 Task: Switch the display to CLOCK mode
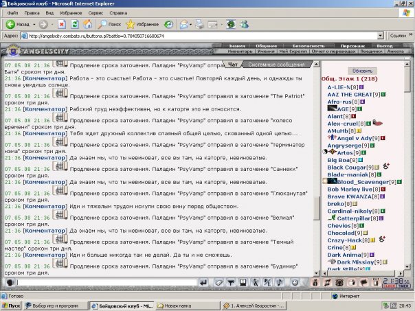click(389, 286)
